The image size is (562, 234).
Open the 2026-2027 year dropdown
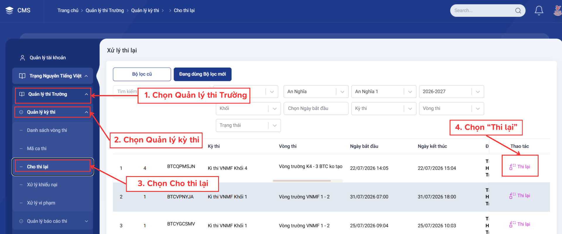tap(451, 92)
